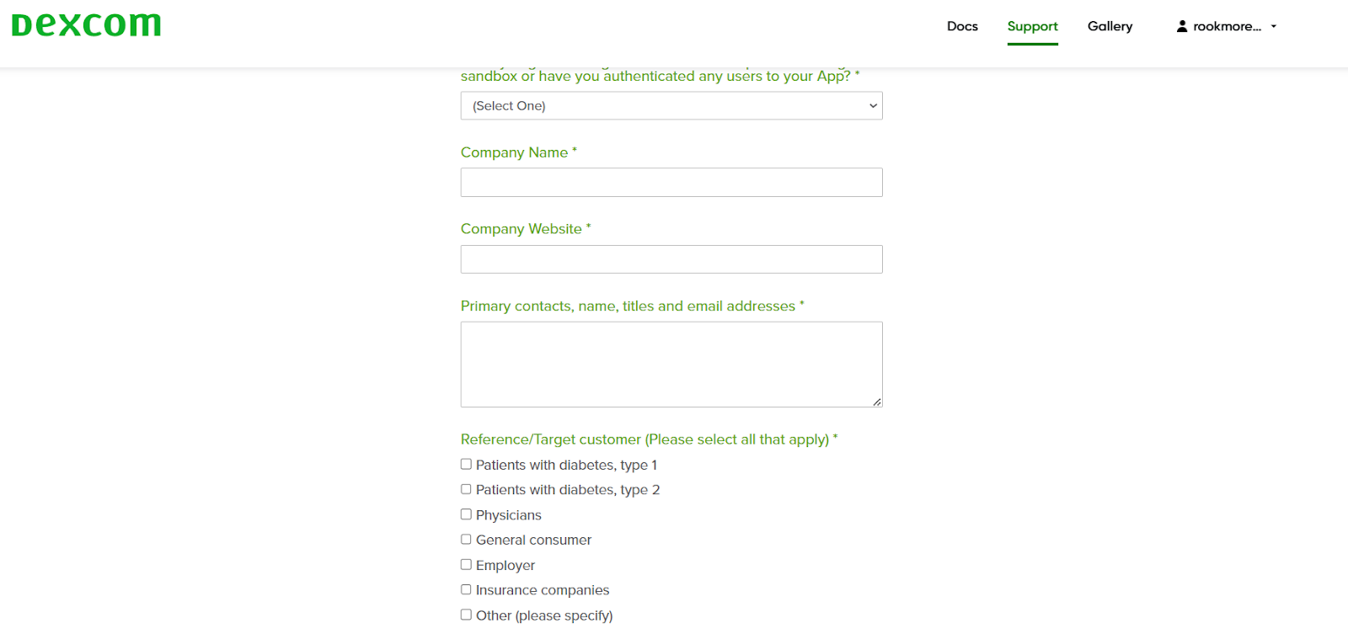Check the Insurance companies option
This screenshot has height=639, width=1348.
click(466, 589)
